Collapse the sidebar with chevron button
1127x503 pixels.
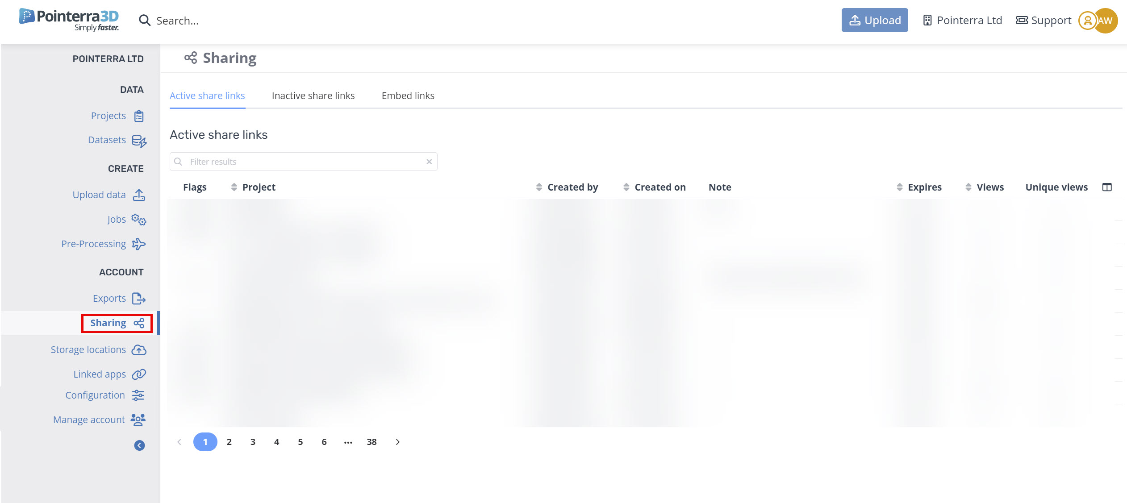[139, 445]
